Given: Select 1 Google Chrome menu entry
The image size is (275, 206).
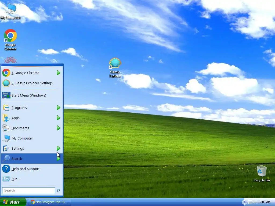Looking at the screenshot, I should 32,73.
